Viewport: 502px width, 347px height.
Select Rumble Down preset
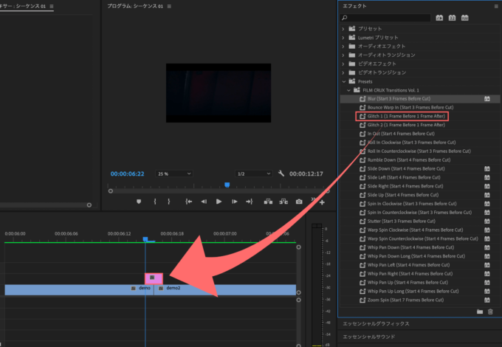(x=409, y=159)
